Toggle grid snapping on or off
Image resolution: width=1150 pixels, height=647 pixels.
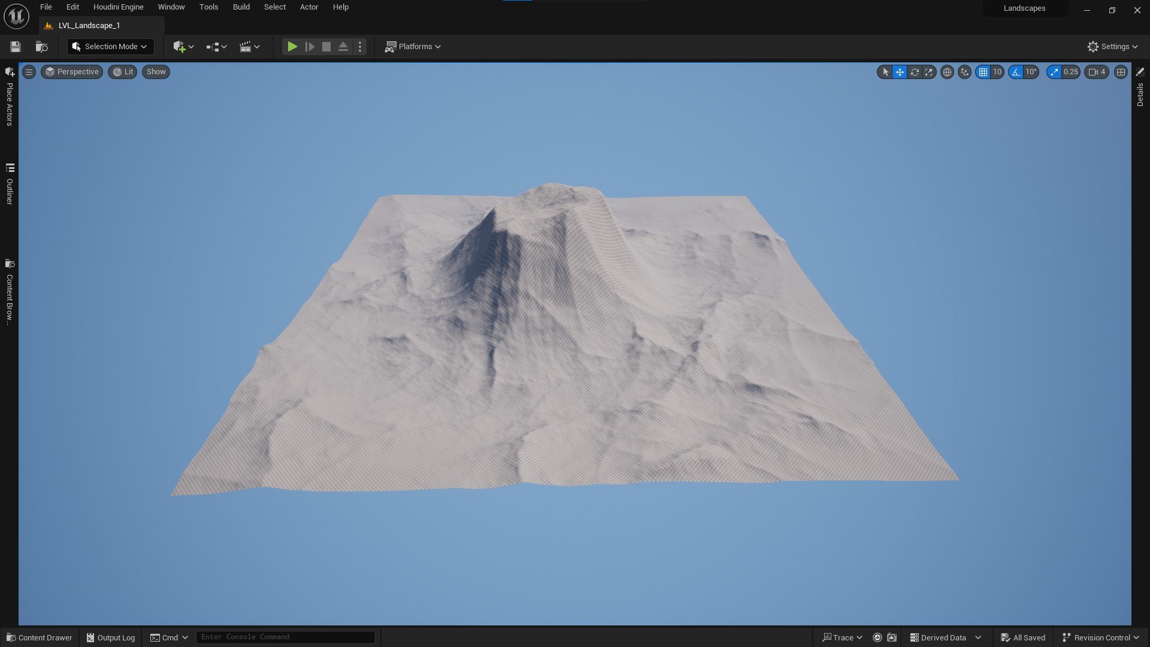[983, 72]
